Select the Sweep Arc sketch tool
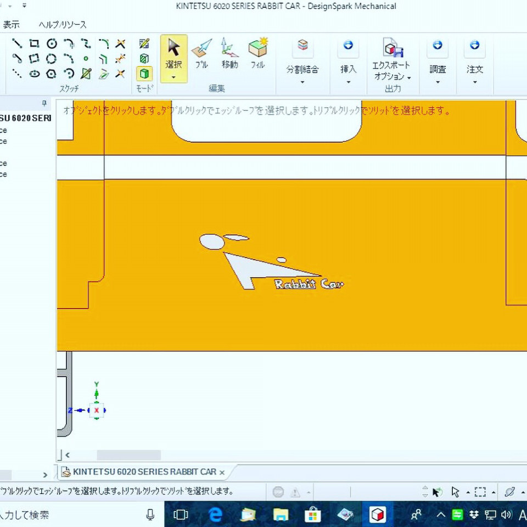This screenshot has height=527, width=527. click(69, 73)
